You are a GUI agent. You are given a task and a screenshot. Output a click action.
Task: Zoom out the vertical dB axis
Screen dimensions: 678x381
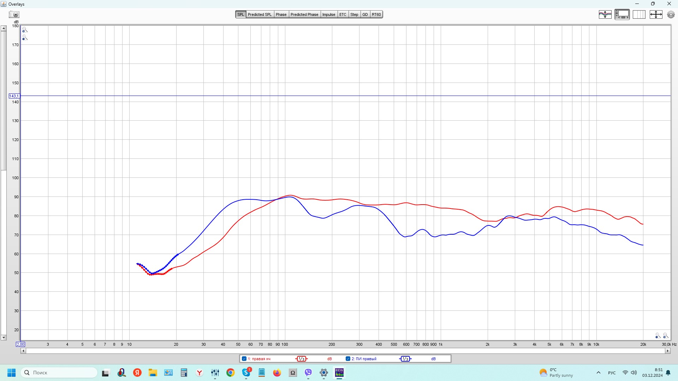click(25, 37)
